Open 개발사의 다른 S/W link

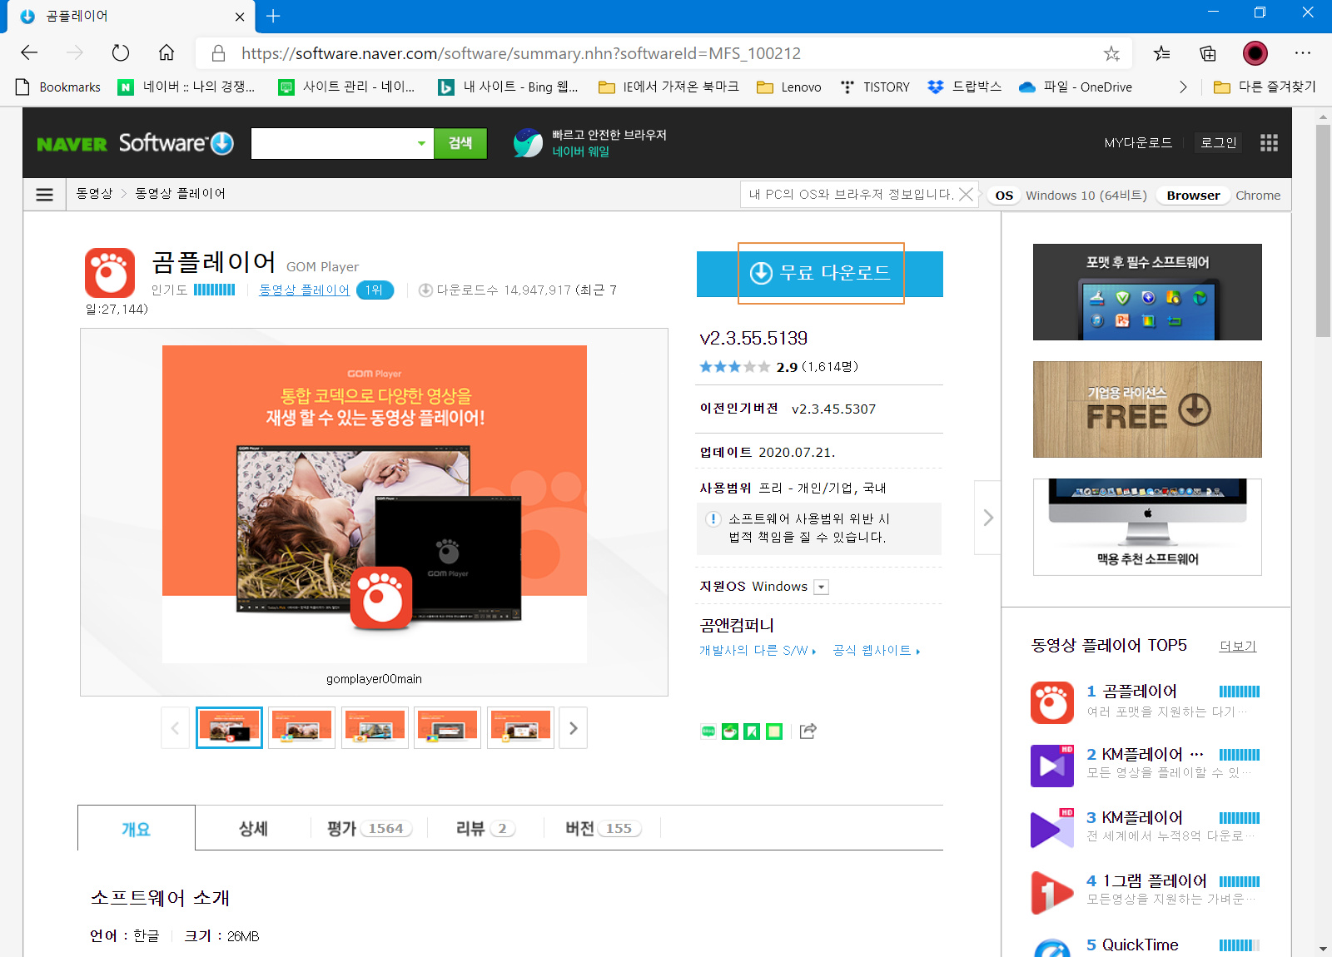[758, 650]
